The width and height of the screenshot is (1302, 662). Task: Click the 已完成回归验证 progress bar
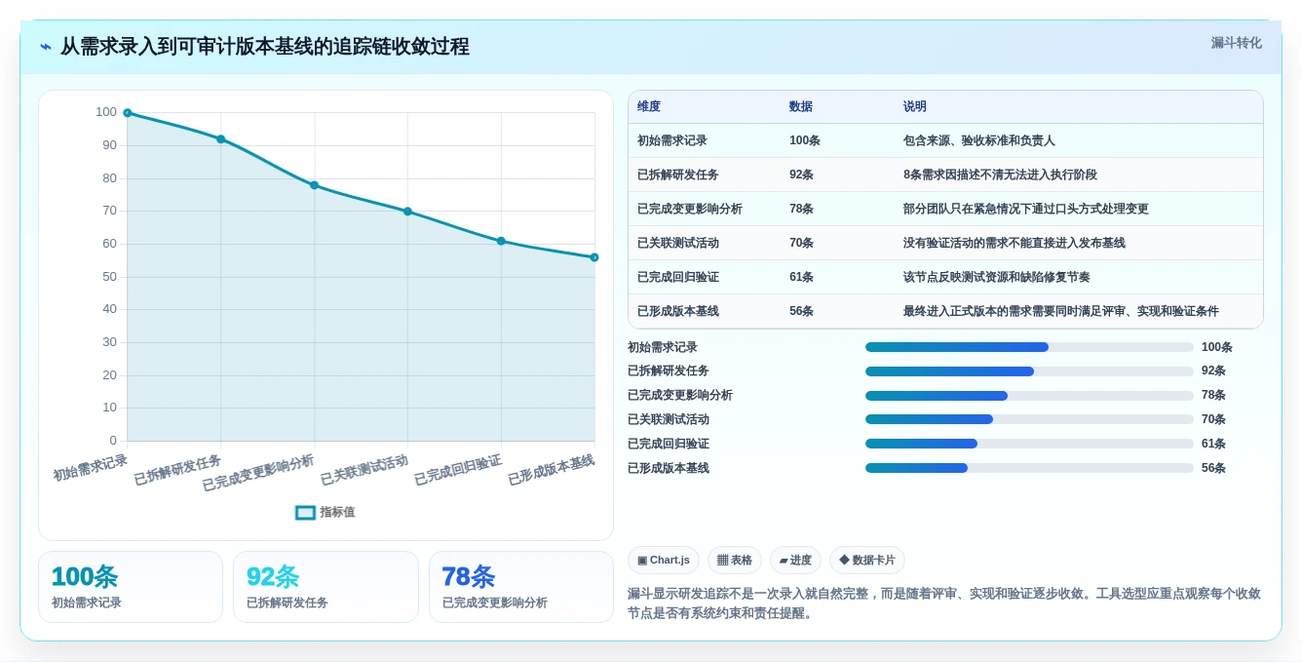[x=1029, y=444]
